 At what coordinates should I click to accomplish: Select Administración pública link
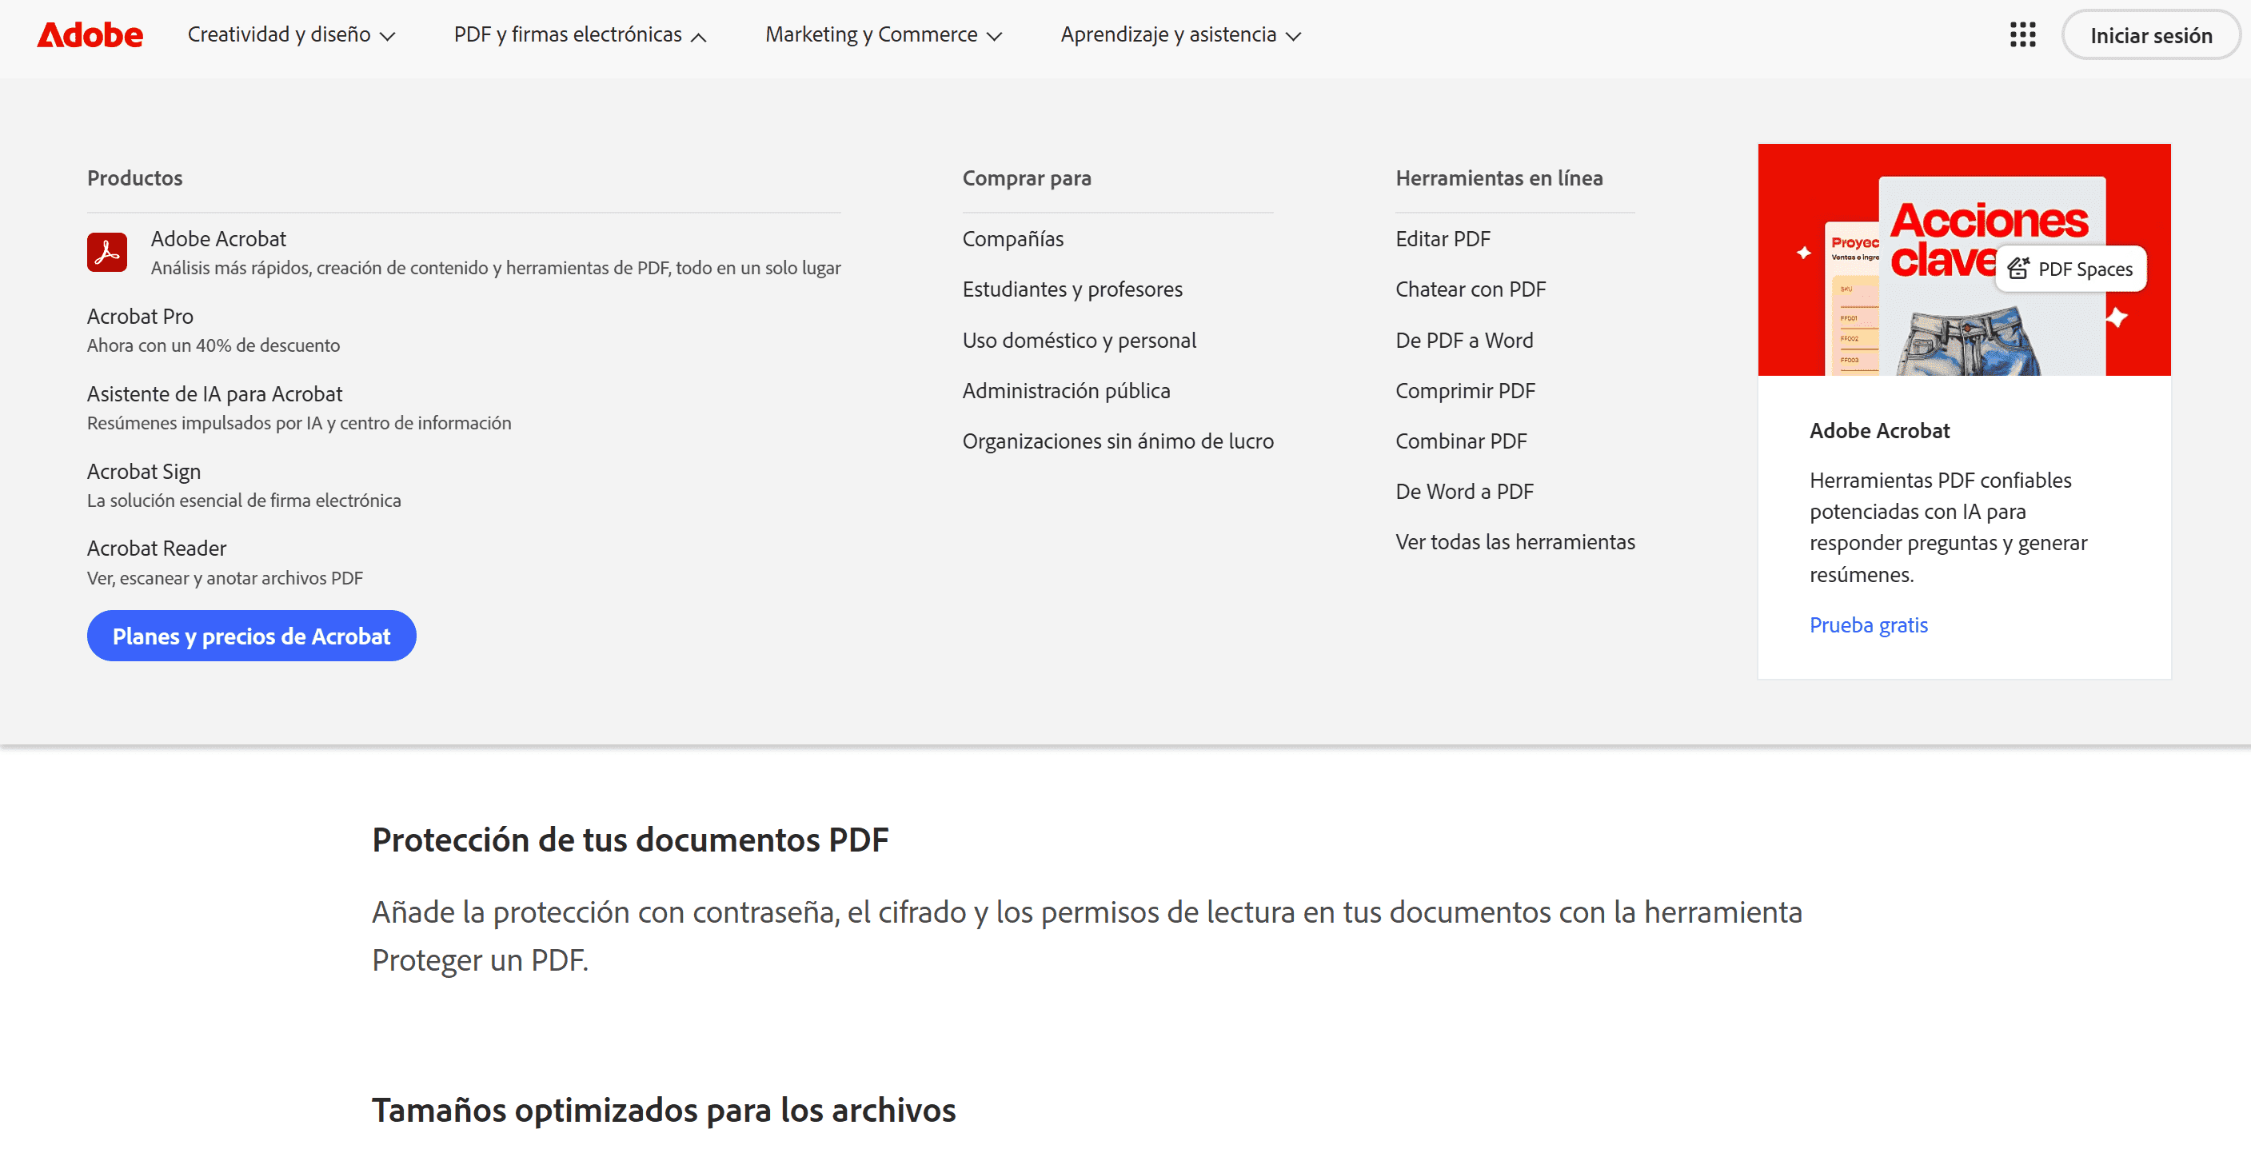click(x=1066, y=390)
